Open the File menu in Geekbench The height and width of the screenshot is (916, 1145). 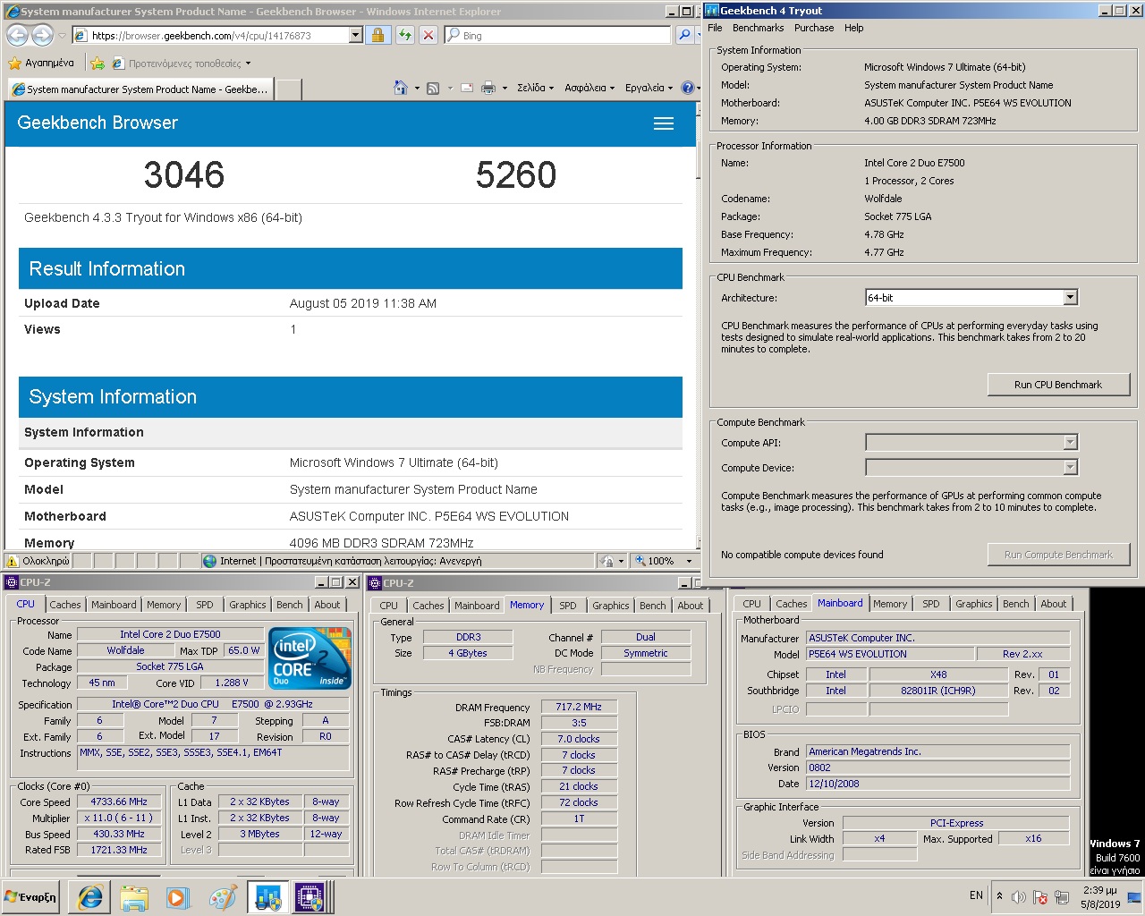tap(715, 28)
